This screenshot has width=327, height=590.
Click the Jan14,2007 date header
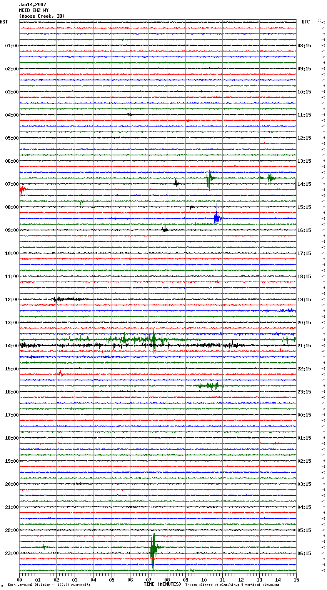tap(33, 5)
